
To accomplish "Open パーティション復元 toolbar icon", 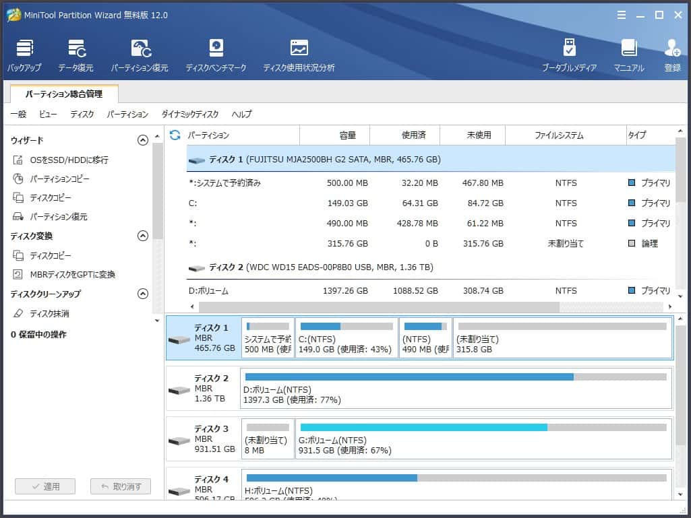I will coord(140,55).
